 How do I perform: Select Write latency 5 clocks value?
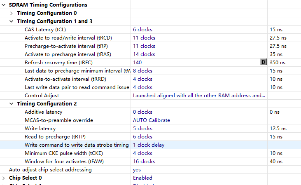tap(142, 129)
